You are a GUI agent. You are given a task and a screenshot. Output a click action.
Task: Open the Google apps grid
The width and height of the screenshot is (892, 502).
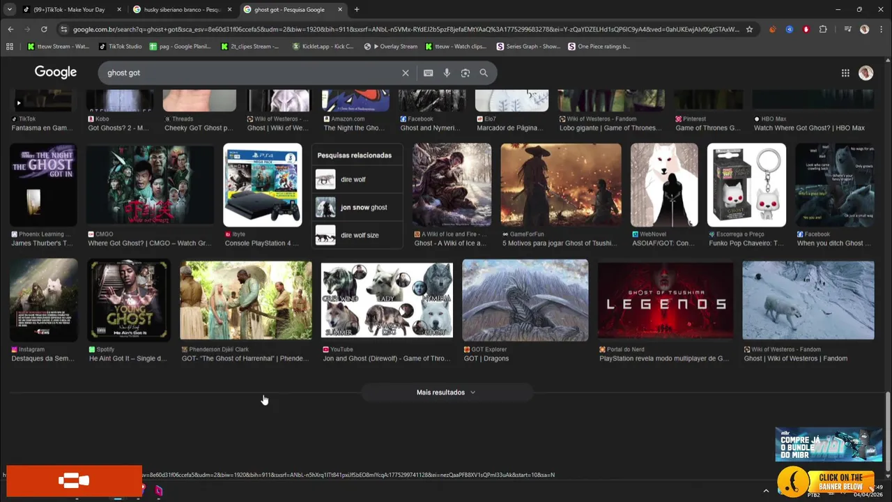pyautogui.click(x=845, y=73)
